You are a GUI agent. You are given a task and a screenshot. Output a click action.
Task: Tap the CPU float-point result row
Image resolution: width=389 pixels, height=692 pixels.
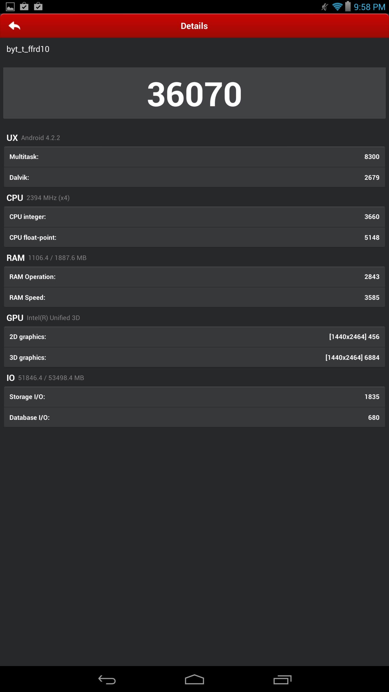(194, 238)
